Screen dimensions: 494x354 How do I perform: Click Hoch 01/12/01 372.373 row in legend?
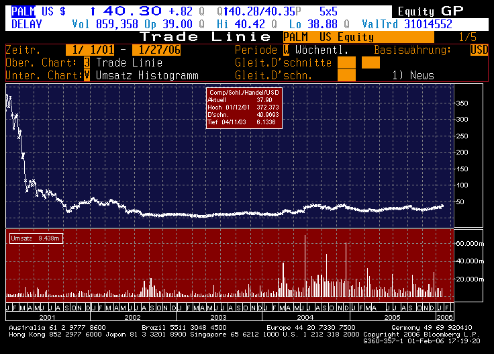point(243,107)
